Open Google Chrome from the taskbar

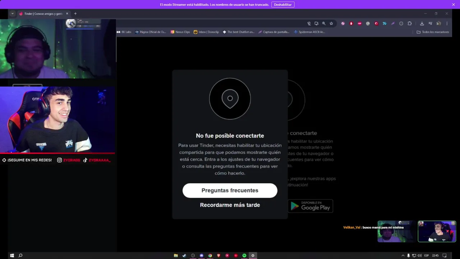pyautogui.click(x=210, y=255)
